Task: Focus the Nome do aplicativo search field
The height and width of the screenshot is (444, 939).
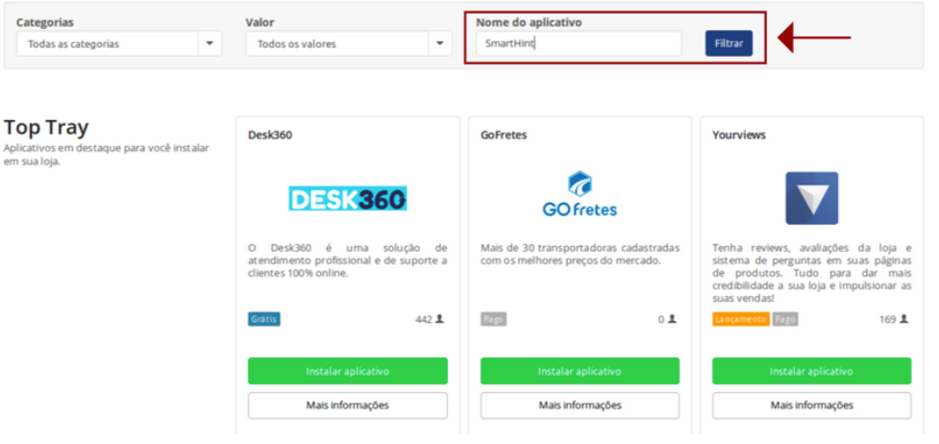Action: 579,43
